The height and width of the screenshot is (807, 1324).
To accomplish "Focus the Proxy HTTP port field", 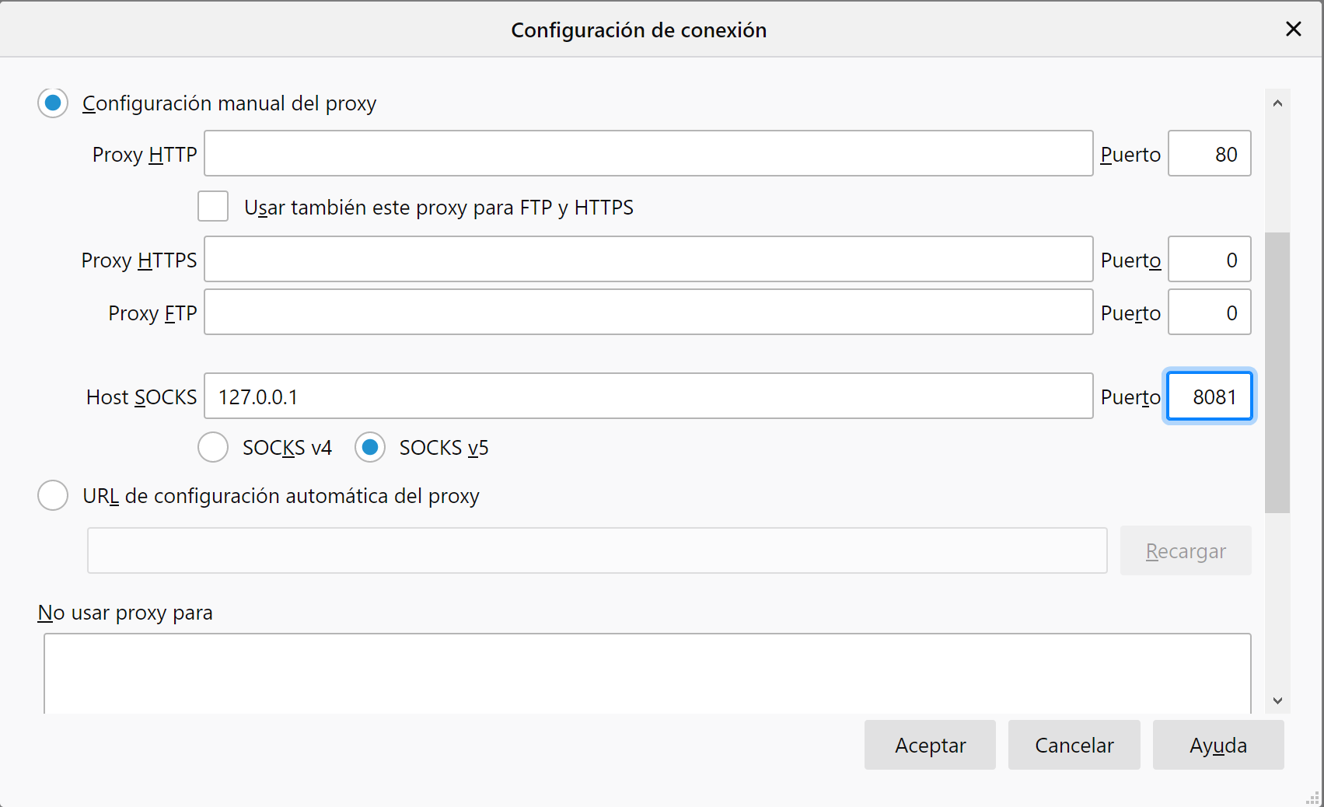I will coord(1209,154).
